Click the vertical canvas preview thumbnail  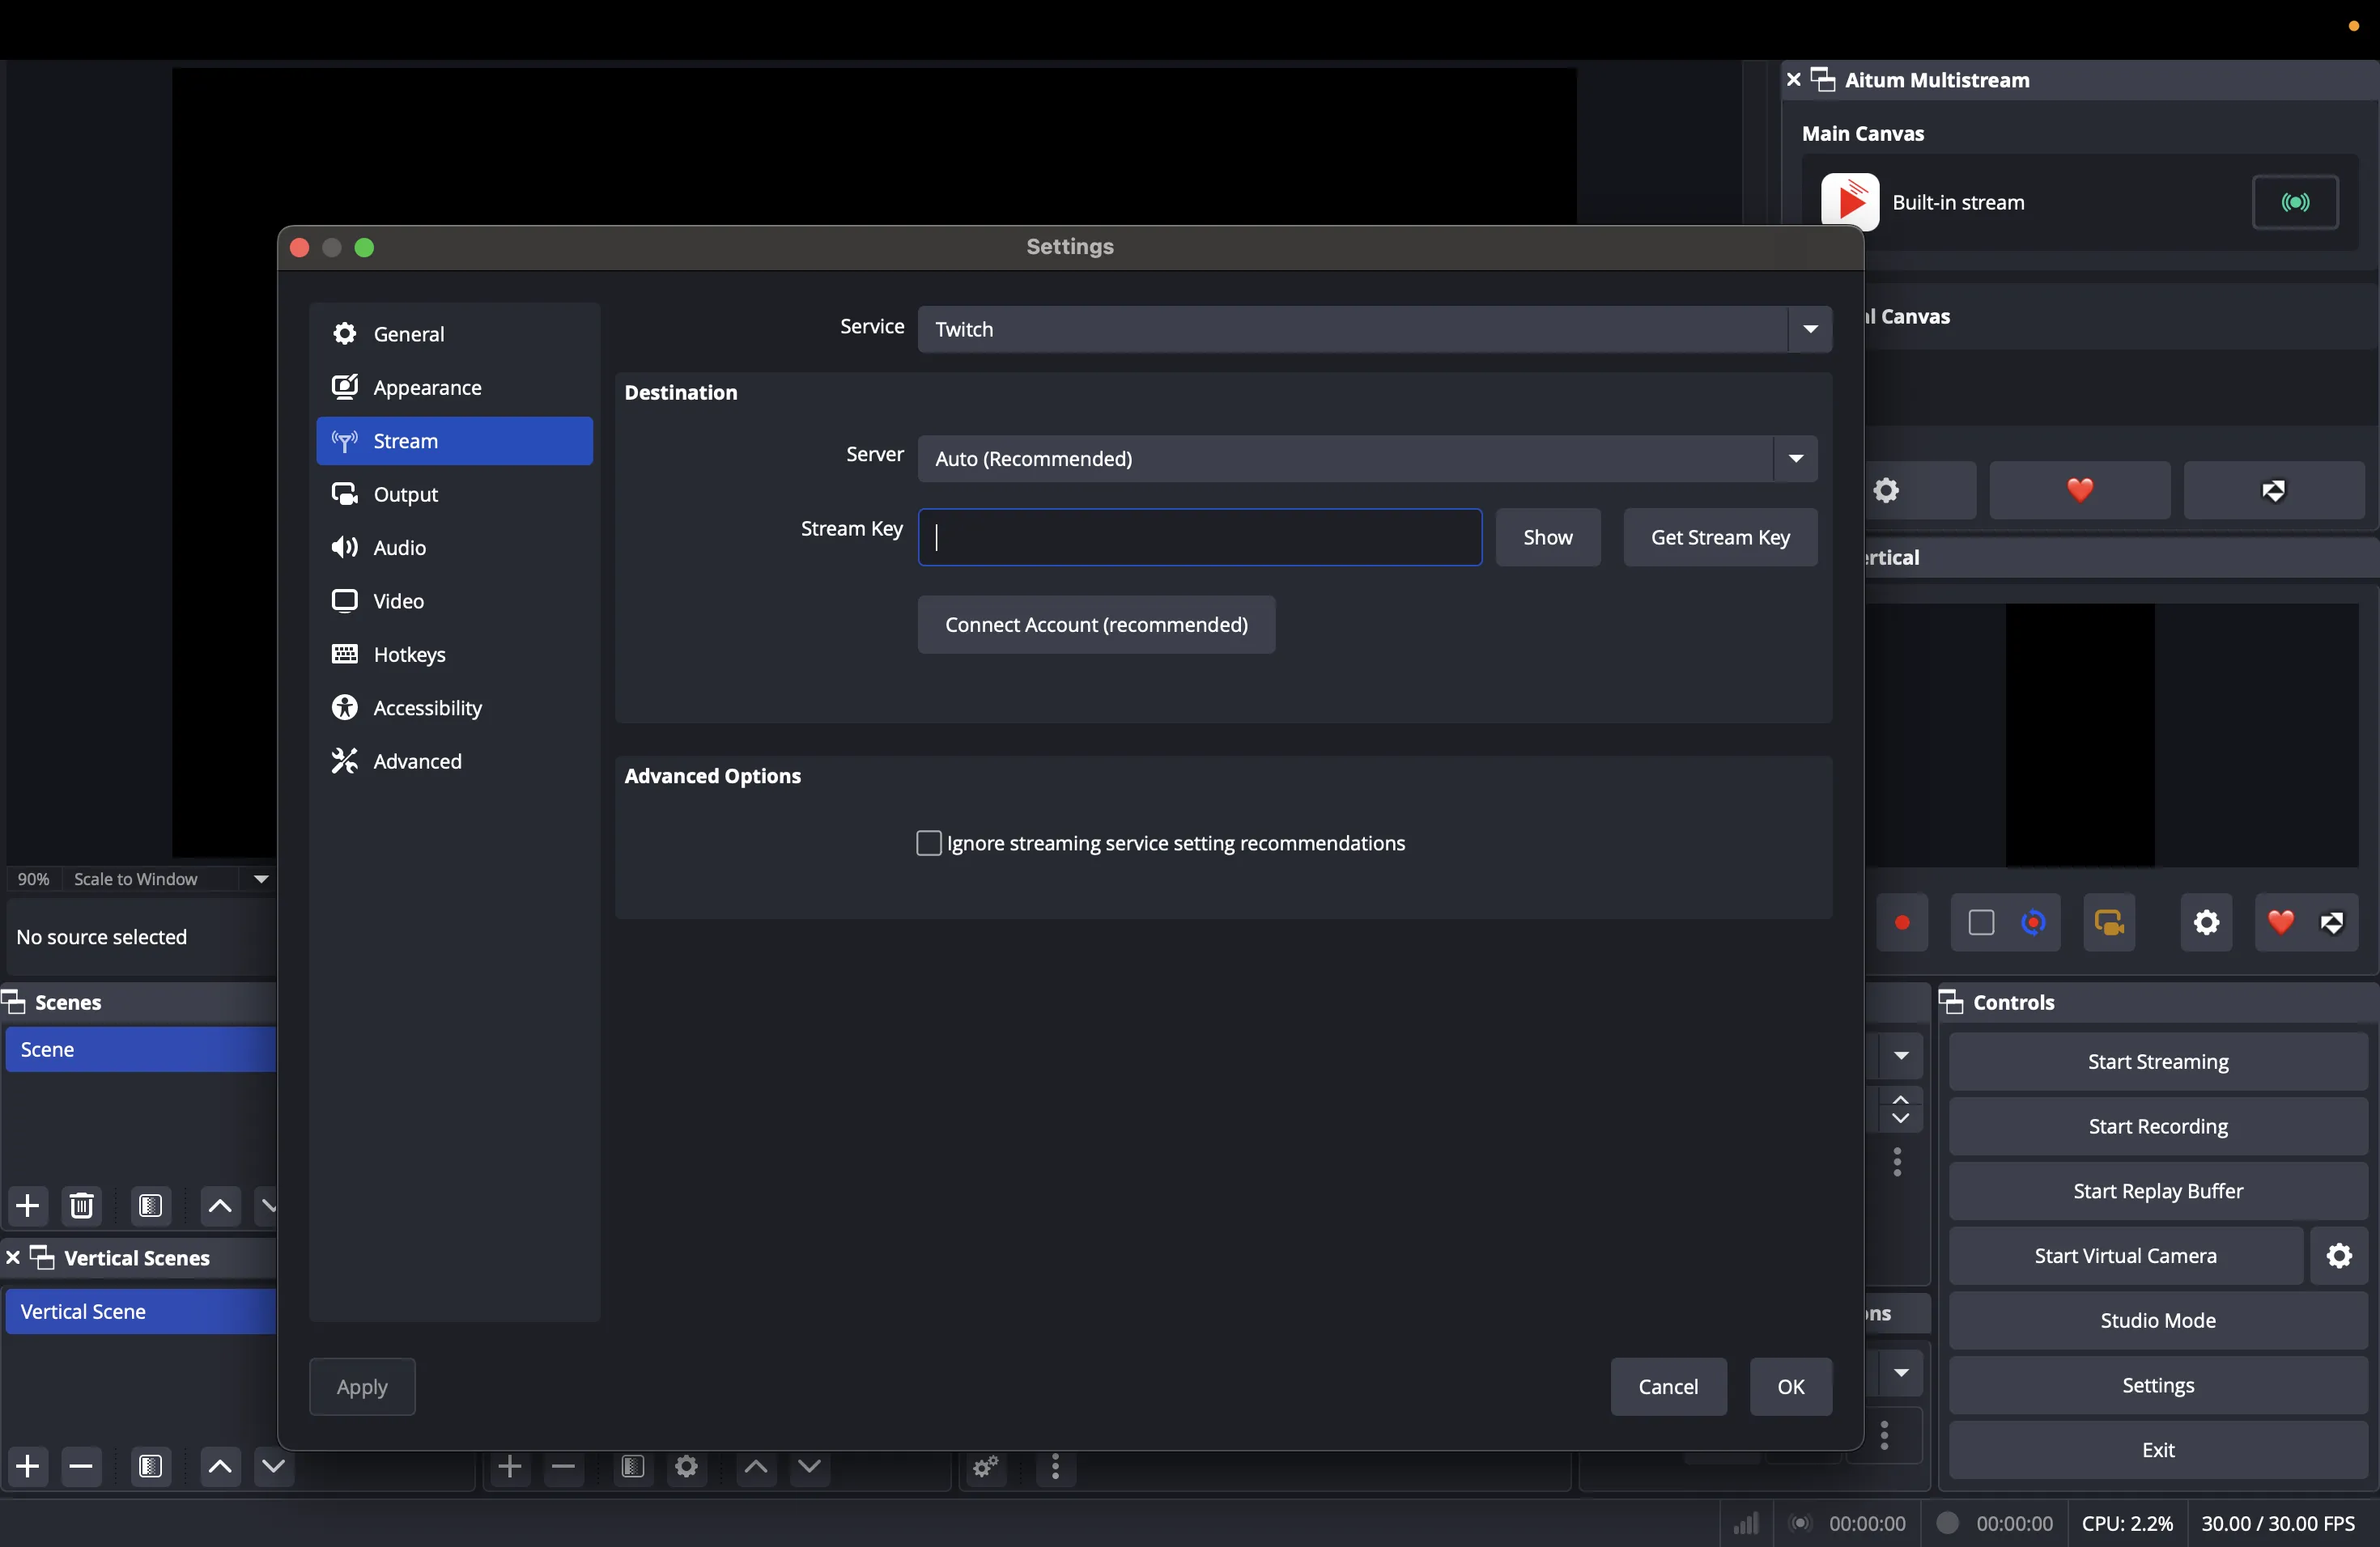2080,735
